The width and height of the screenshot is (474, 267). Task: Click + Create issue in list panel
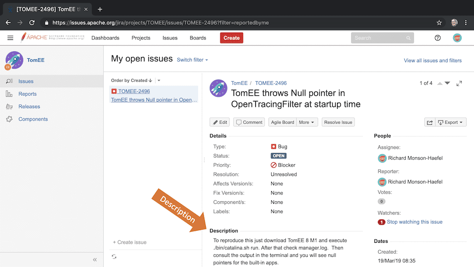(x=130, y=242)
